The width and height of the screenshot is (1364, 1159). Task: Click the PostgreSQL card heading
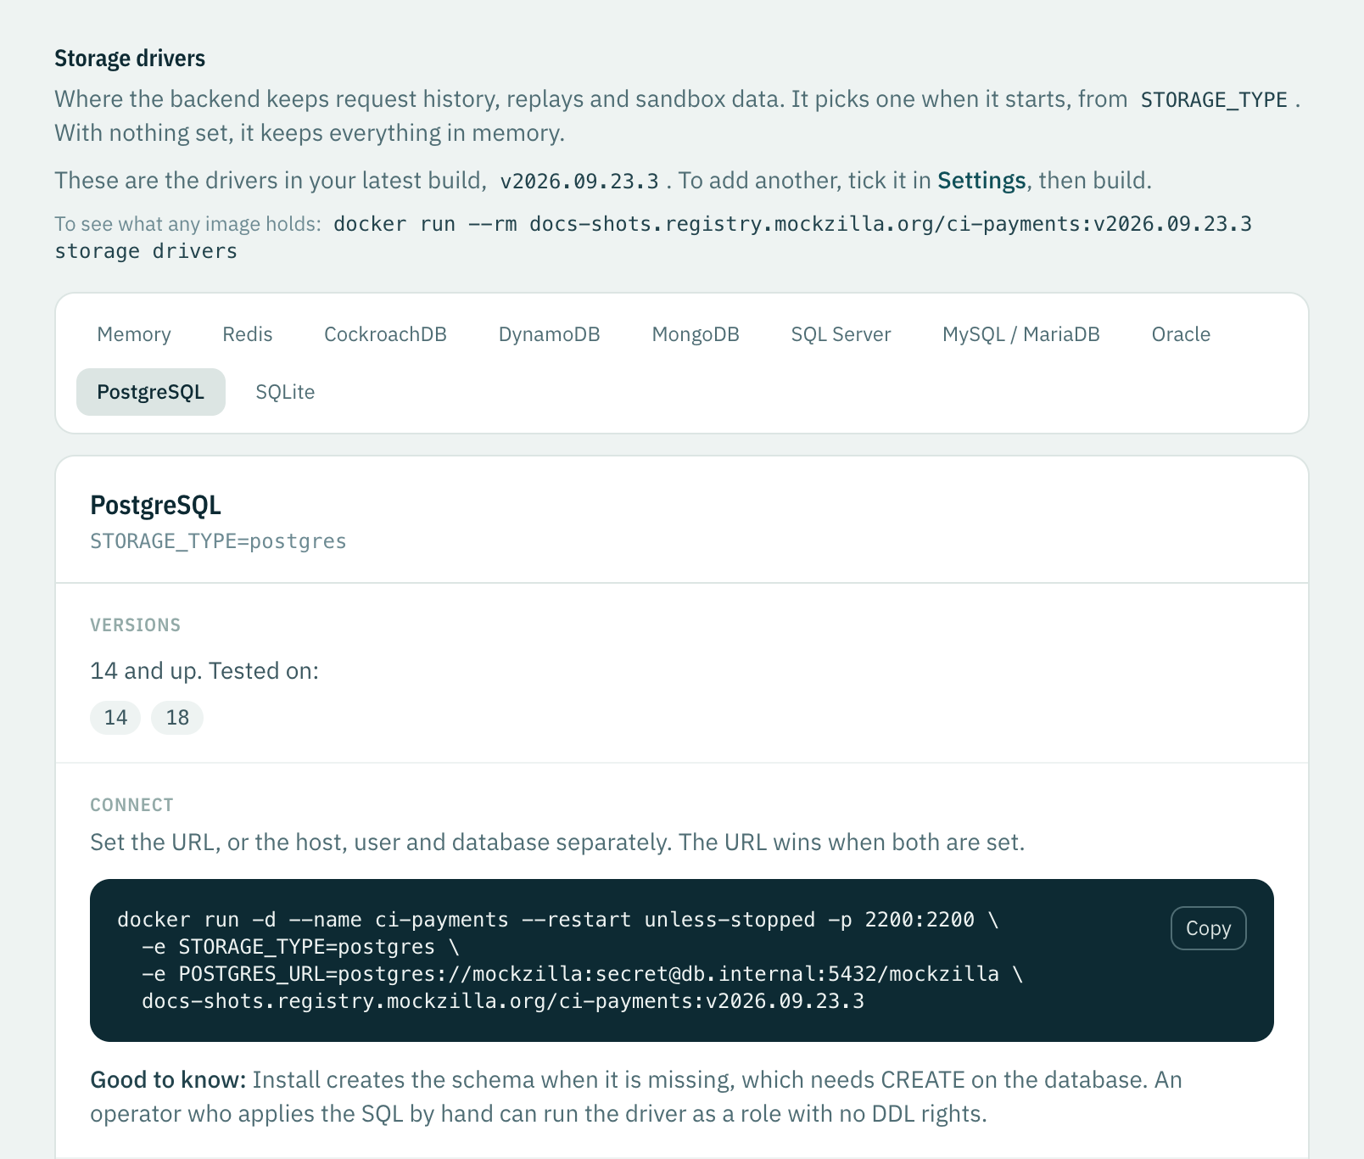coord(155,505)
